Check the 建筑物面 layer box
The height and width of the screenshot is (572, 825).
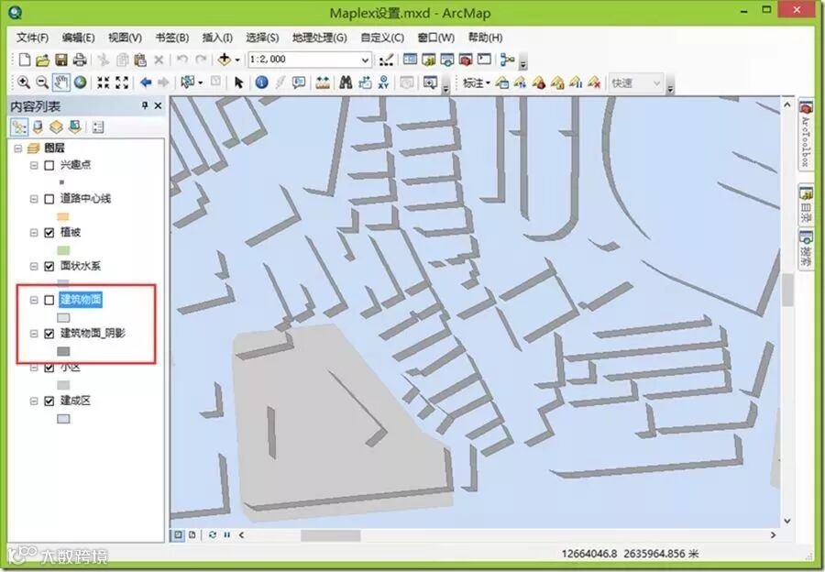pyautogui.click(x=49, y=300)
